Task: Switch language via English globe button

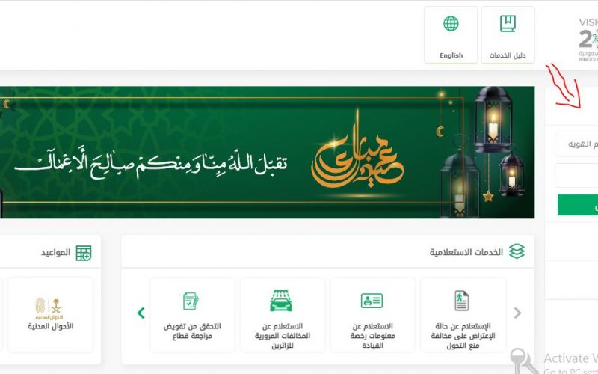Action: [451, 35]
